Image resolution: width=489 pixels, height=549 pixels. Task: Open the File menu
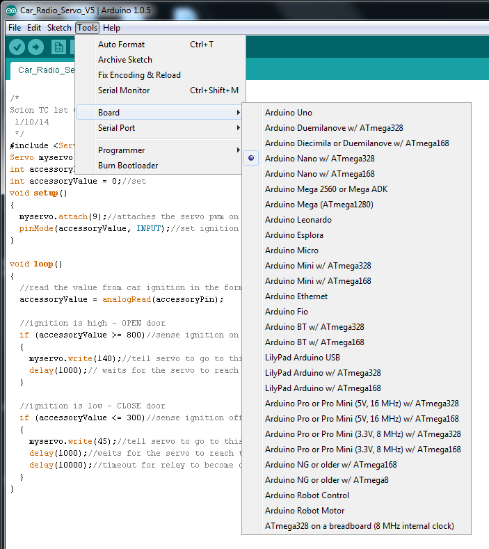[x=15, y=28]
